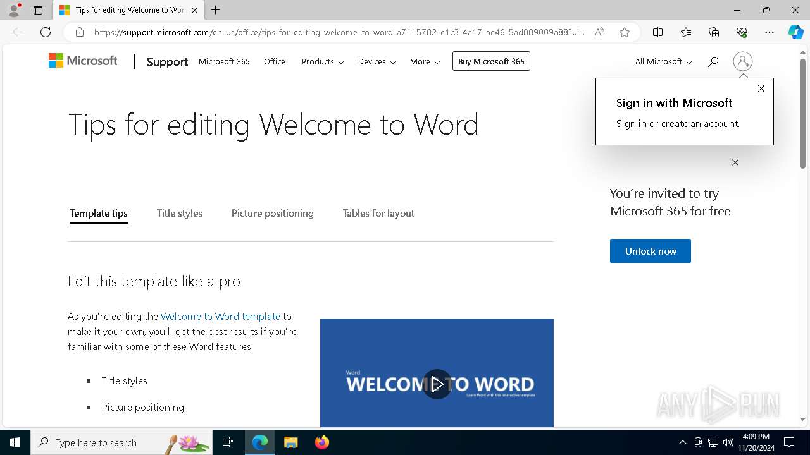Open a new browser tab
The width and height of the screenshot is (810, 455).
point(216,10)
